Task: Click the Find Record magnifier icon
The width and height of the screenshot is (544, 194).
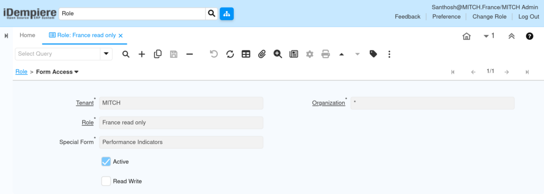Action: point(126,54)
